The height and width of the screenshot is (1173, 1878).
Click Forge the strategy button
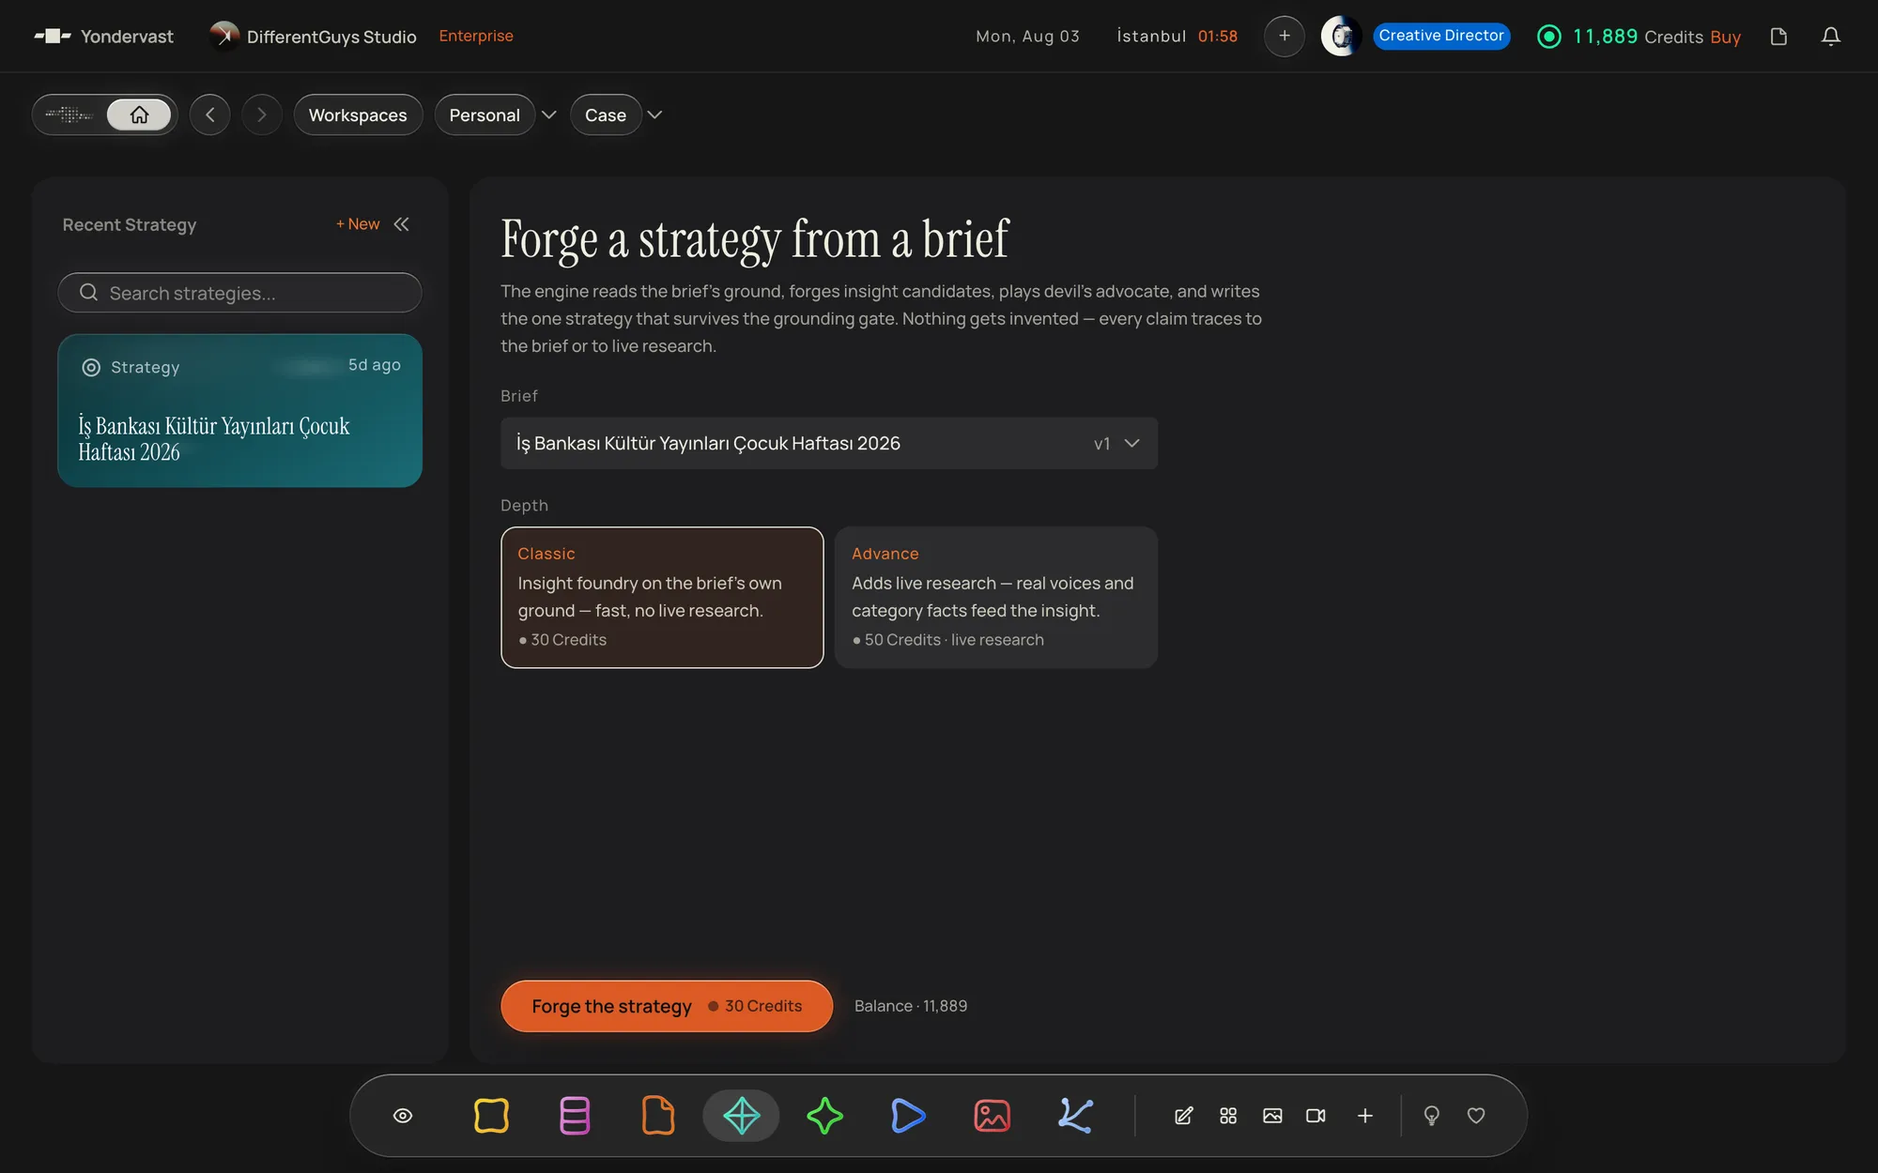[667, 1006]
